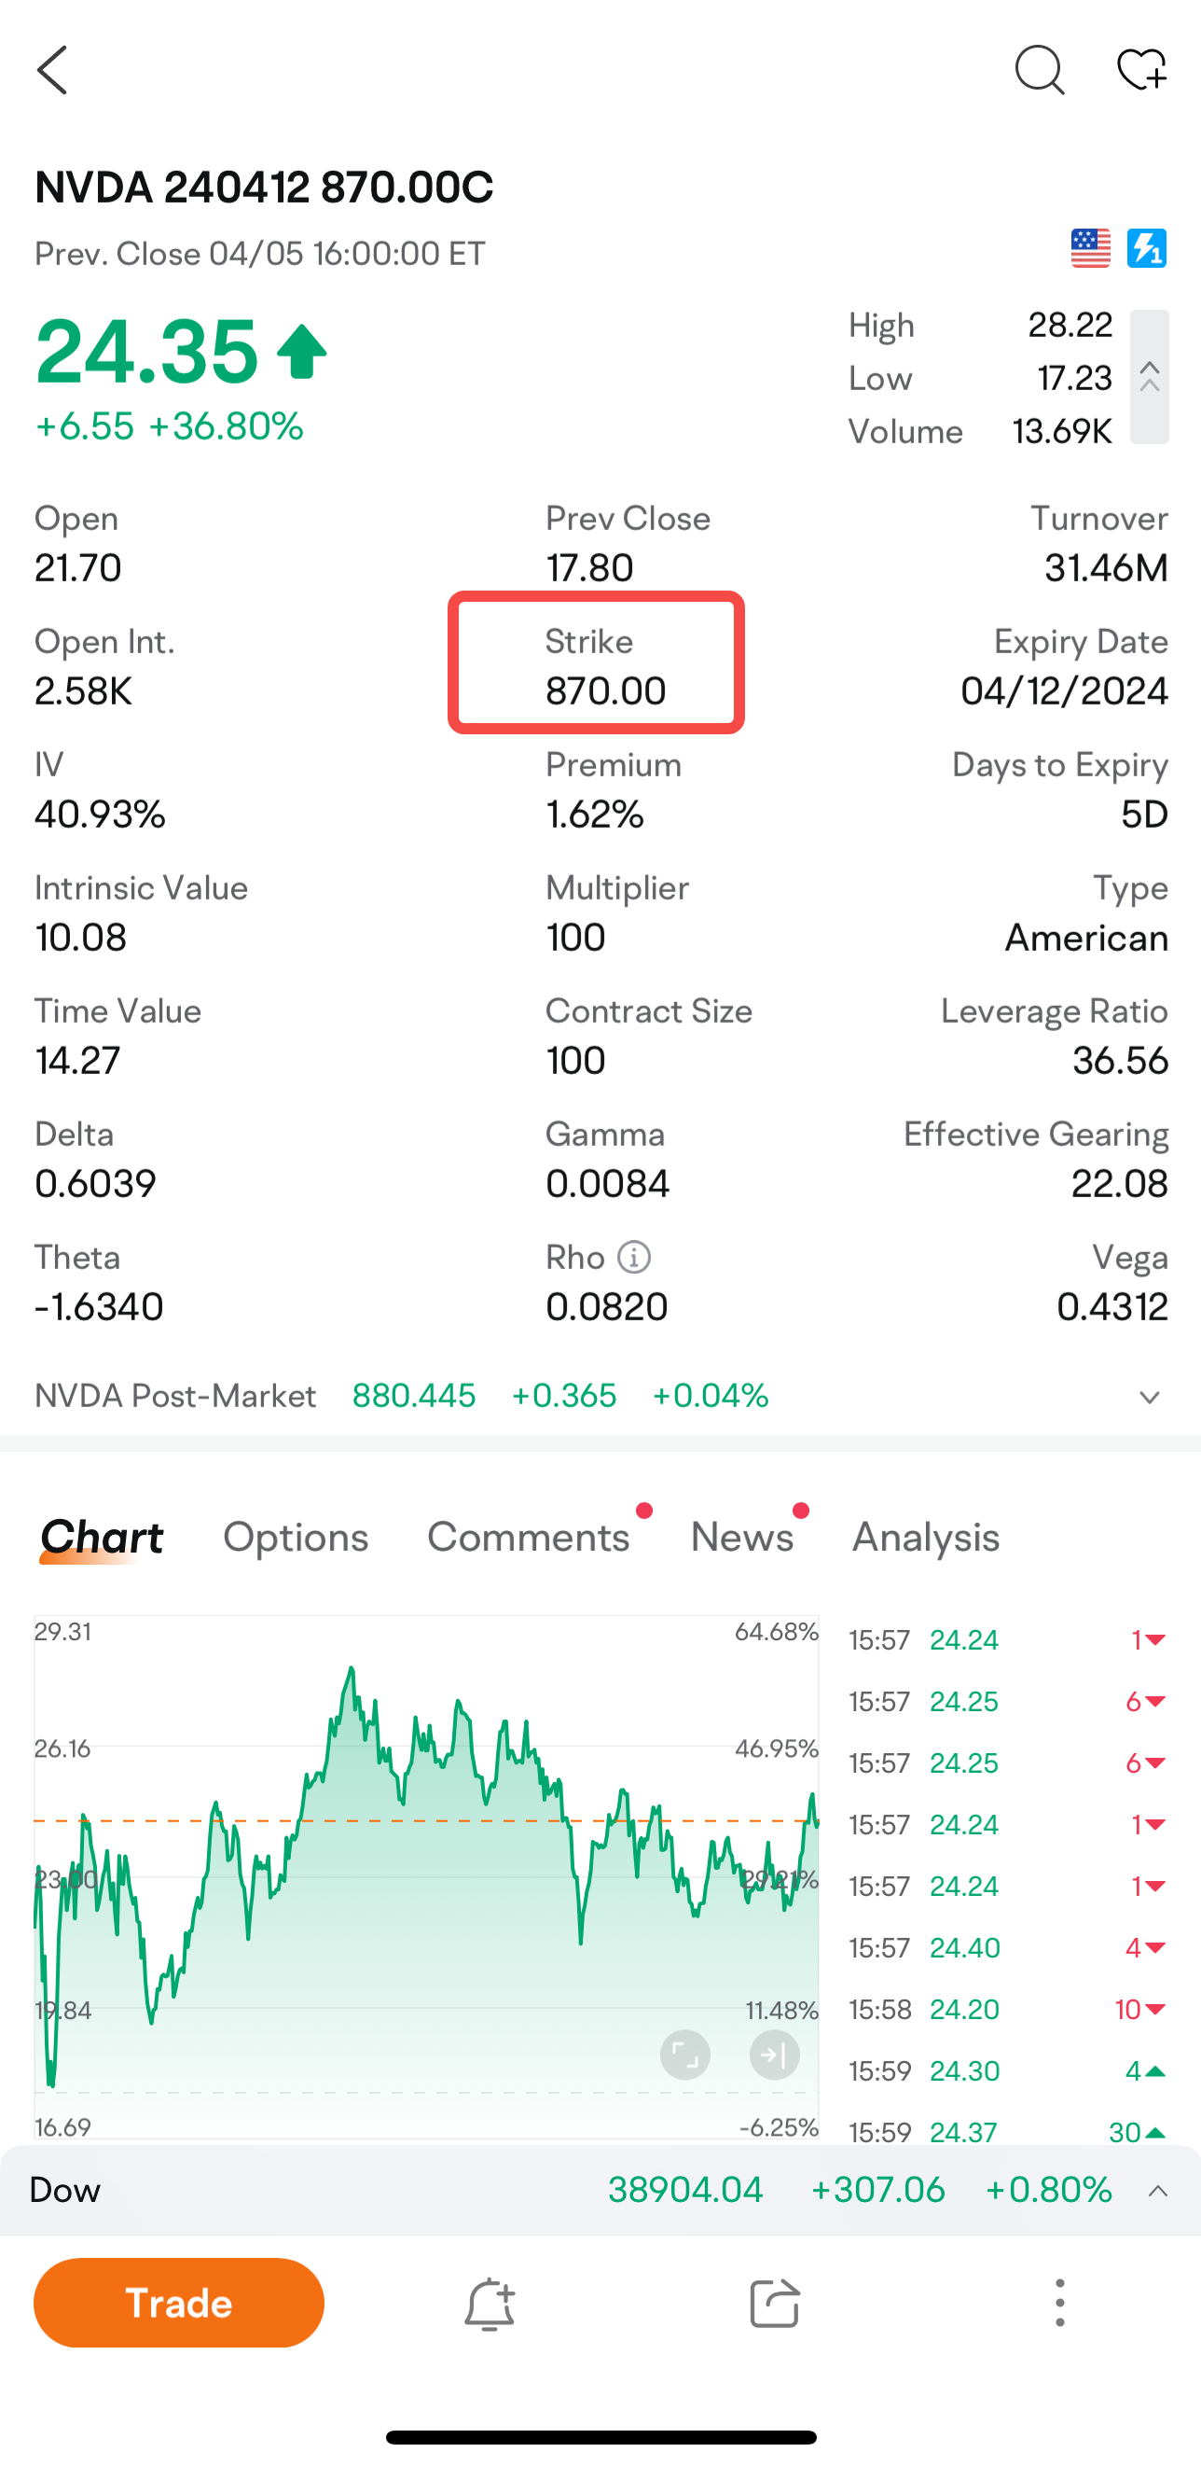Tap the Vega value 0.4312
The width and height of the screenshot is (1201, 2466).
tap(1112, 1308)
